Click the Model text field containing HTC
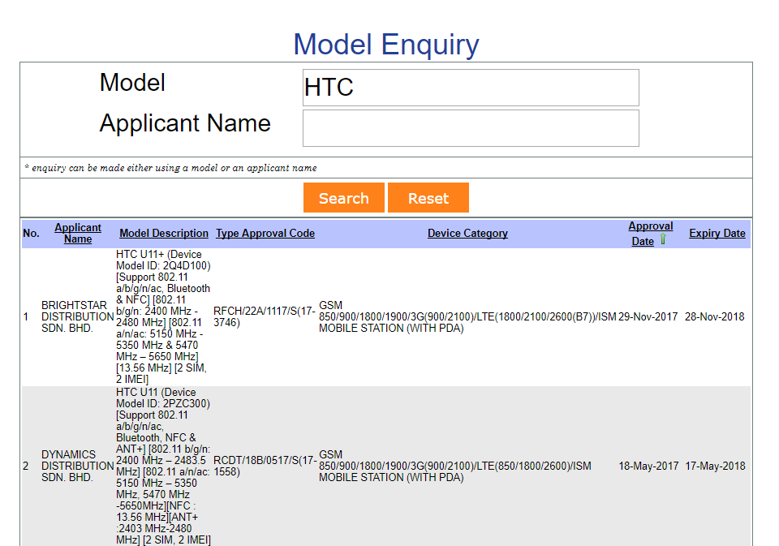 click(x=470, y=88)
